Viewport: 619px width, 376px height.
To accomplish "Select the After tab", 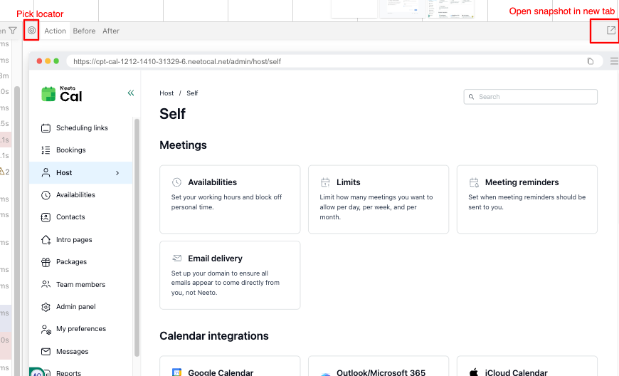I will [x=111, y=31].
